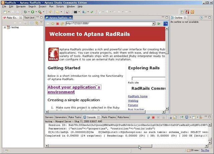Click Collapse All icon in Ruby Explorer
Image resolution: width=214 pixels, height=154 pixels.
point(32,23)
